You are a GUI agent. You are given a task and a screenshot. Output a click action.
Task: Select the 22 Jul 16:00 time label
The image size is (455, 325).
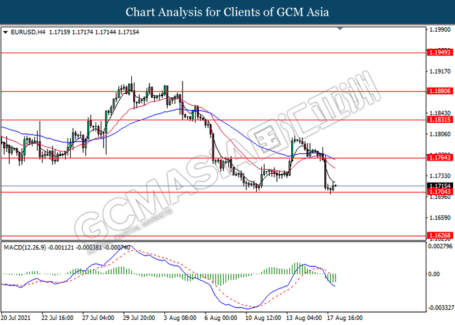[x=57, y=318]
